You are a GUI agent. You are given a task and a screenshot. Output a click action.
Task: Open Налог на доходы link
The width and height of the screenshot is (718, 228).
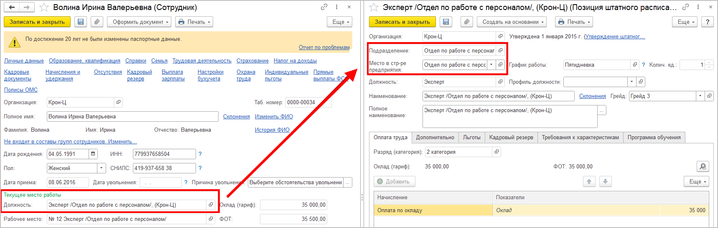click(295, 60)
